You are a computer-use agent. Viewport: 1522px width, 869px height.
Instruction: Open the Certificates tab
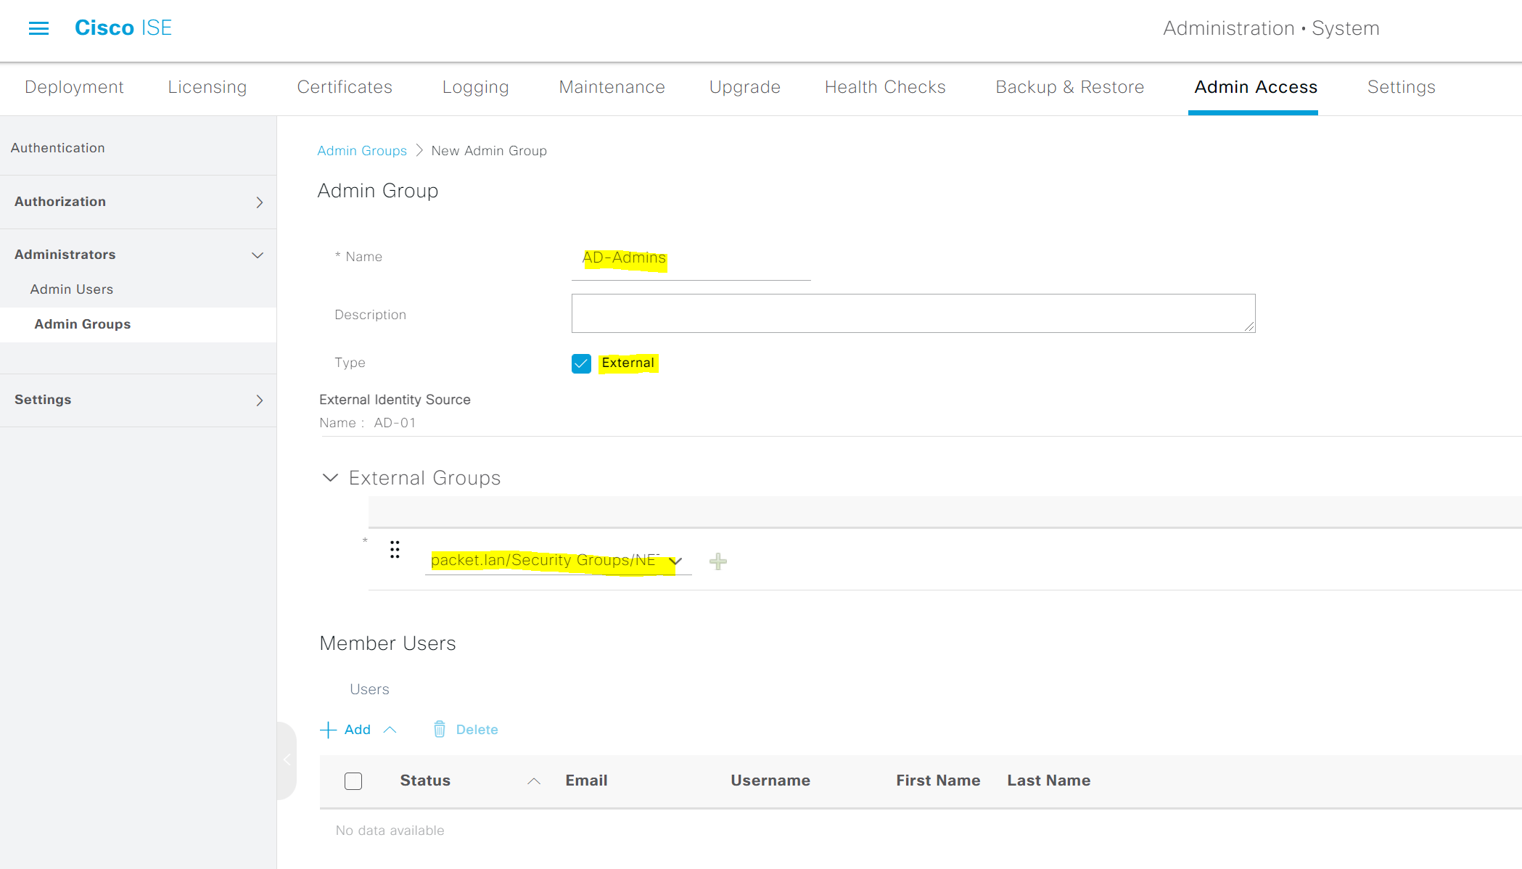344,87
